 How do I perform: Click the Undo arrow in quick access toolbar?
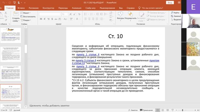[3, 2]
